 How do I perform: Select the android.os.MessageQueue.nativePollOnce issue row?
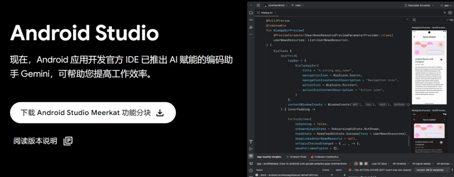[x=300, y=175]
